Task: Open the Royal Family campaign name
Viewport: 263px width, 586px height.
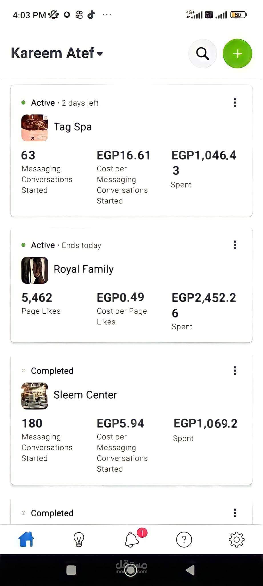Action: coord(84,269)
